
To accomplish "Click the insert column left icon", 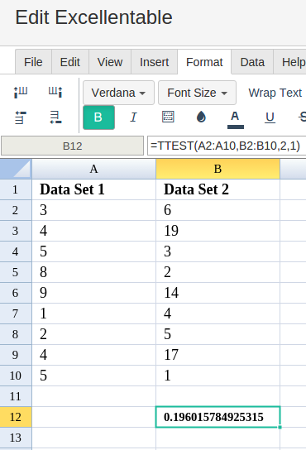I will tap(21, 93).
